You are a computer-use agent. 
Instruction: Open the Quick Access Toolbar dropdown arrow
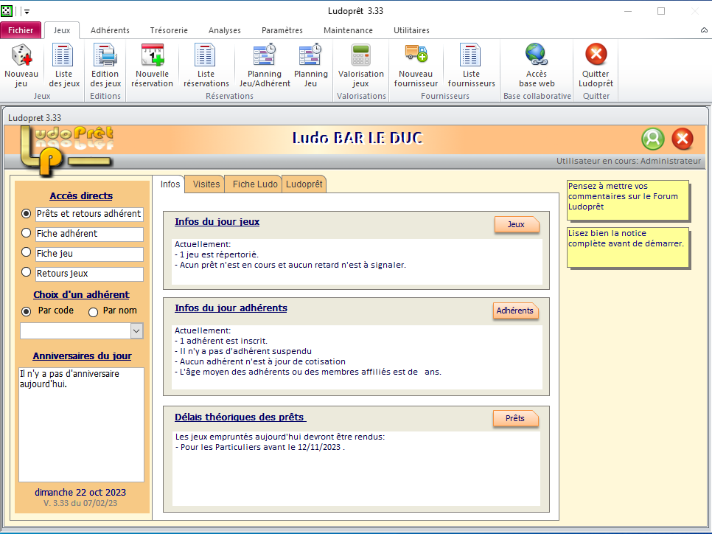(x=27, y=12)
